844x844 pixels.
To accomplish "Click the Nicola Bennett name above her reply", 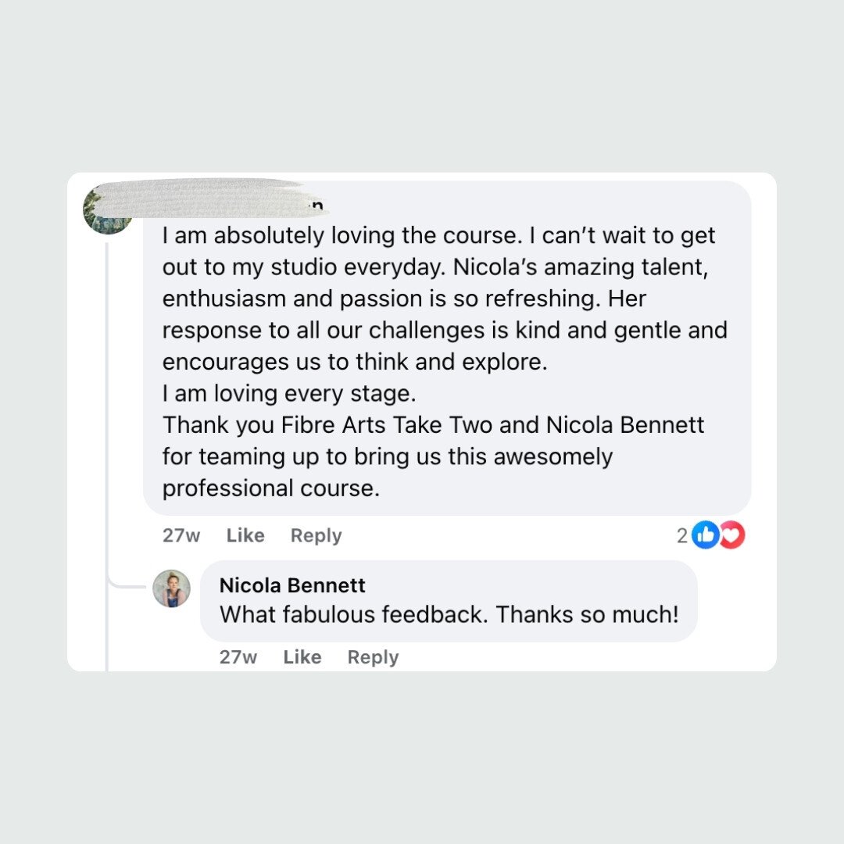I will [292, 585].
